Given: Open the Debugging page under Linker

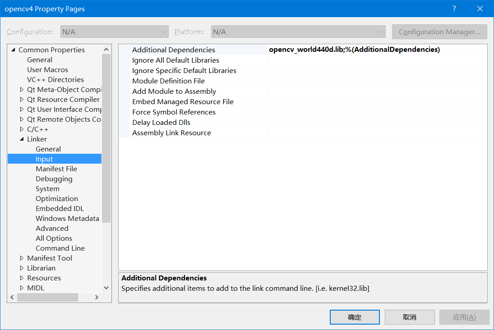Looking at the screenshot, I should (54, 179).
